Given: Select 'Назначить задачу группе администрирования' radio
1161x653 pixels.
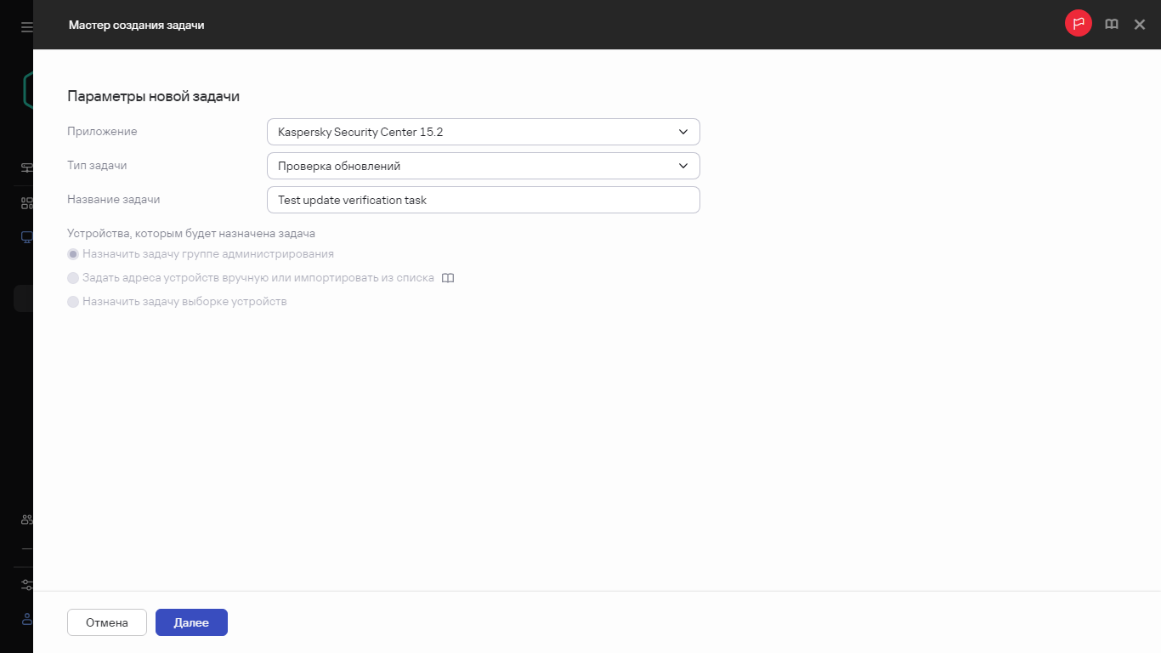Looking at the screenshot, I should coord(73,254).
